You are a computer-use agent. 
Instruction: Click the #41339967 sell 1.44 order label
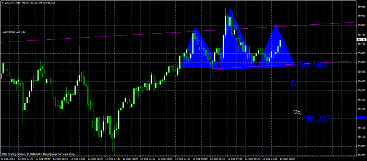pyautogui.click(x=14, y=32)
